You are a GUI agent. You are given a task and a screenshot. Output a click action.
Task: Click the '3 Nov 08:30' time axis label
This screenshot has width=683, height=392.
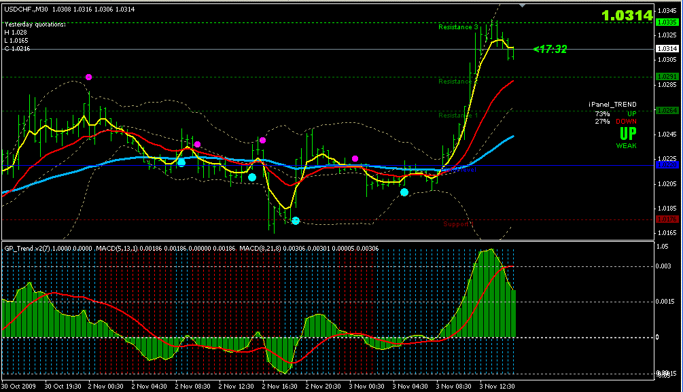tap(453, 387)
